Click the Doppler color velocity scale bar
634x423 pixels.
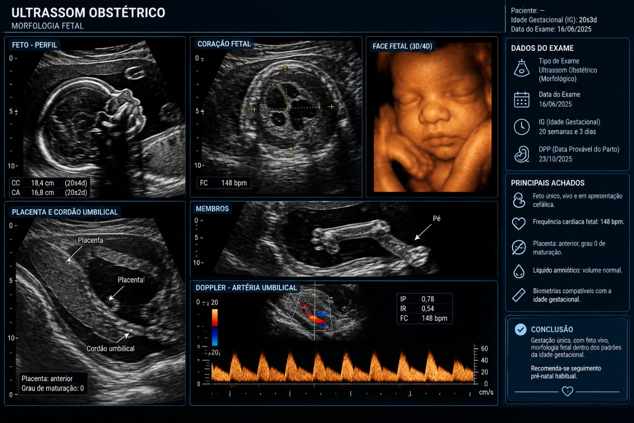tap(215, 327)
